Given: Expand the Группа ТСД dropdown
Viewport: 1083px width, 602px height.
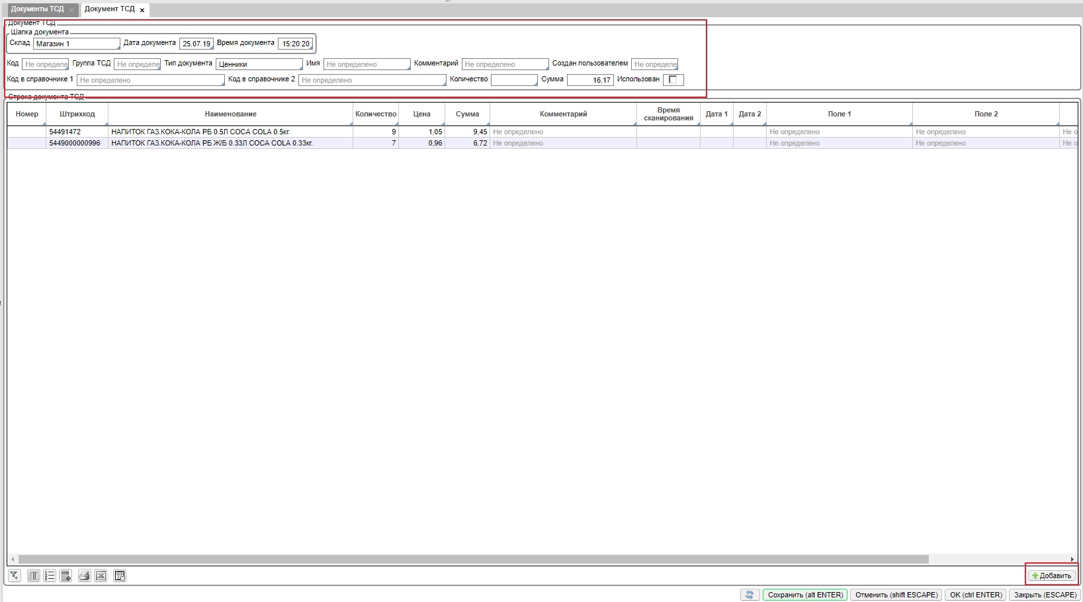Looking at the screenshot, I should pos(138,64).
